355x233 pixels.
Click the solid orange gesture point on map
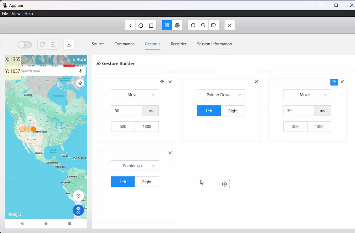[x=33, y=129]
